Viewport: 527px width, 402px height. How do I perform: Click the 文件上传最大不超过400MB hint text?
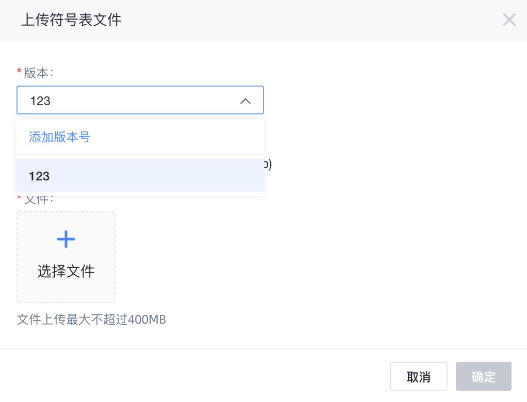pyautogui.click(x=91, y=319)
